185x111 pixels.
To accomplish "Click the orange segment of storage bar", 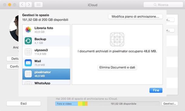I will tap(86, 104).
